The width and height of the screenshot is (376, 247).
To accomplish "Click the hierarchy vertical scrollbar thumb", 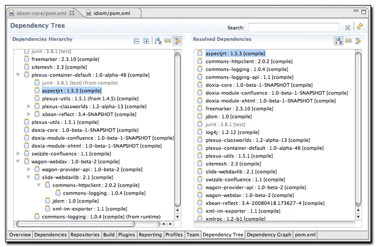I will pos(177,129).
